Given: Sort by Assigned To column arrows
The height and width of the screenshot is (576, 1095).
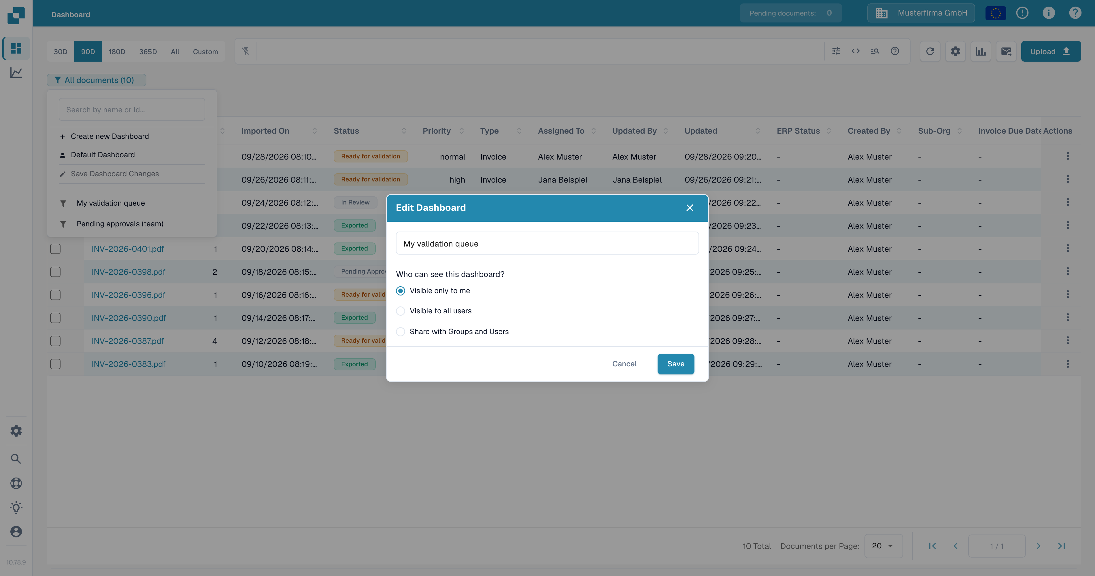Looking at the screenshot, I should point(593,131).
